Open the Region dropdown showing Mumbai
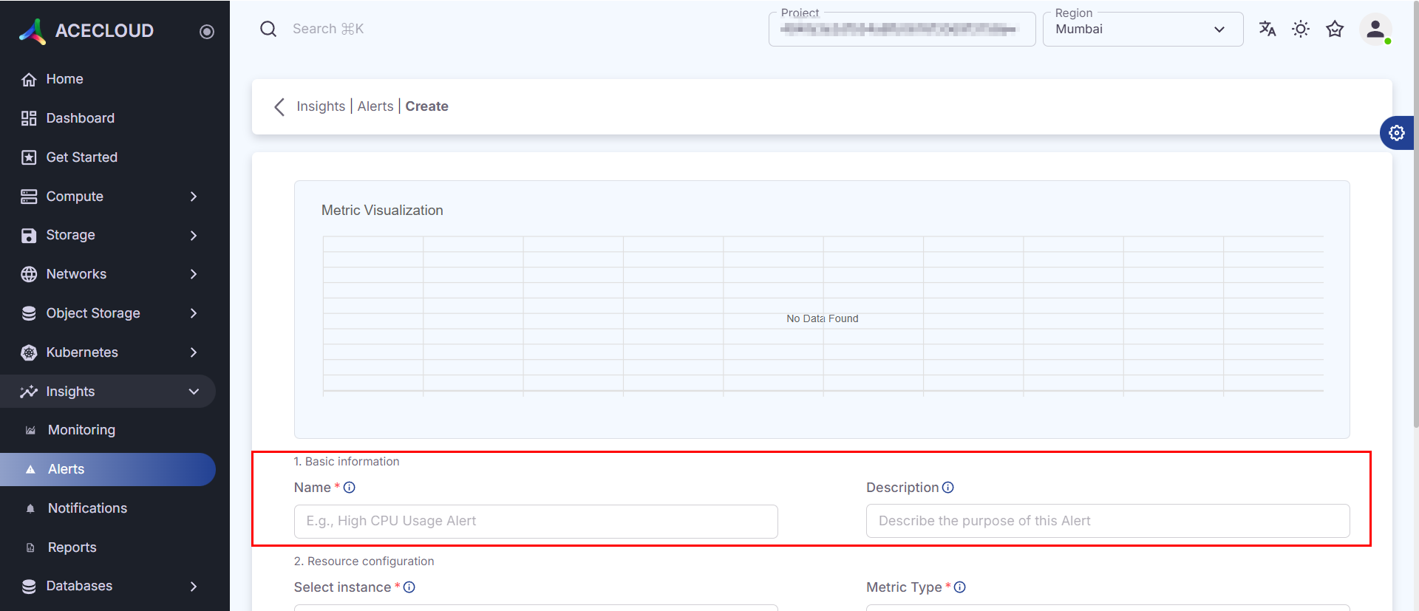 pos(1142,30)
